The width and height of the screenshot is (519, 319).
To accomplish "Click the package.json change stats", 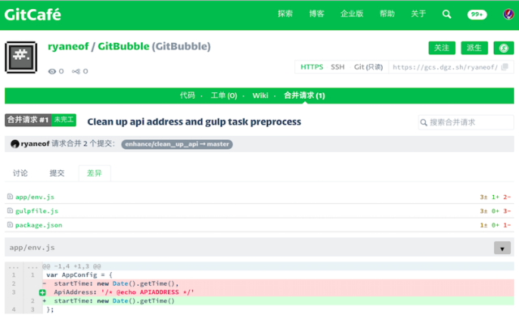I will point(495,225).
